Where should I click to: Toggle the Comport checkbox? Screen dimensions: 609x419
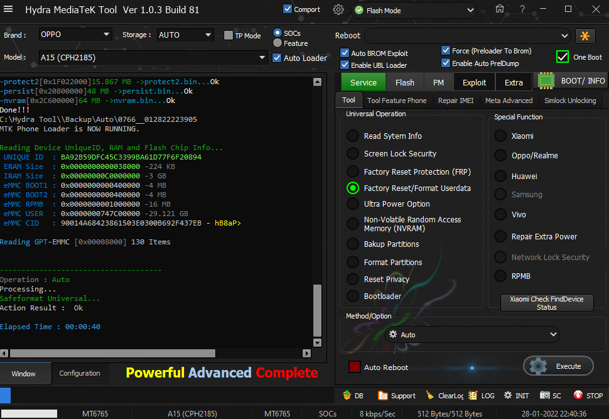point(288,9)
